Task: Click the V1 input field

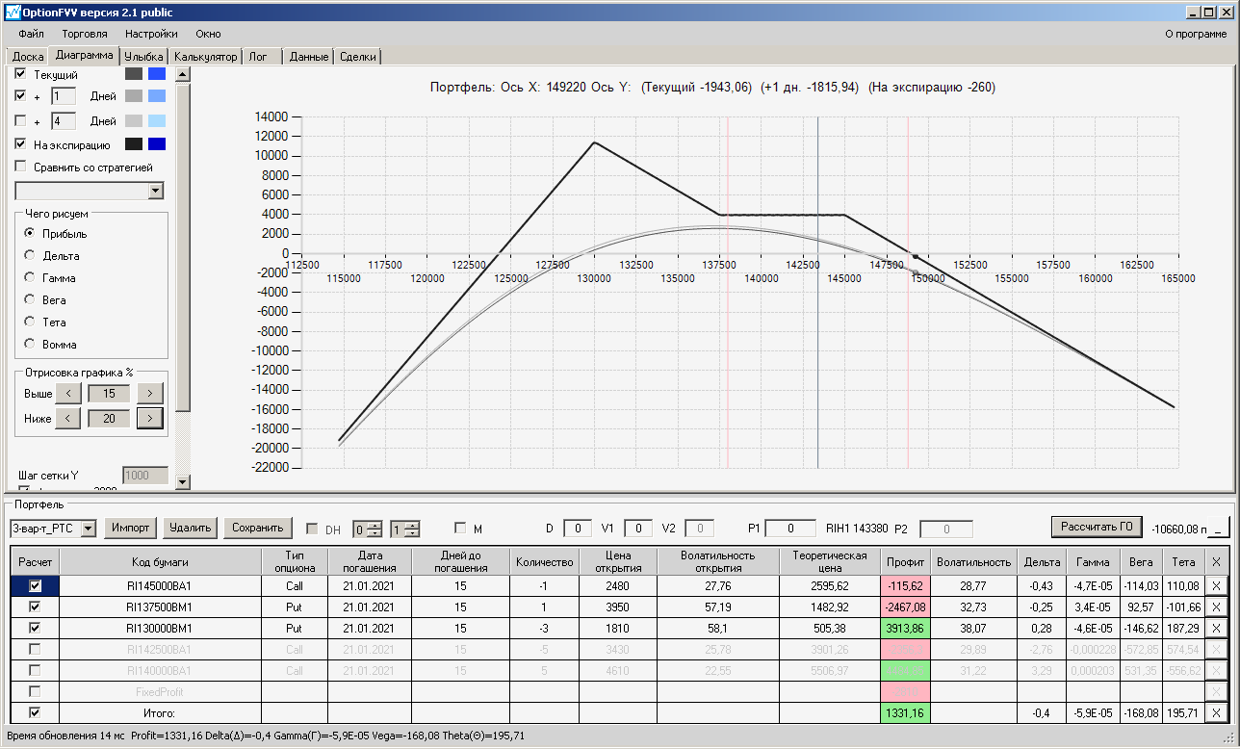Action: coord(638,528)
